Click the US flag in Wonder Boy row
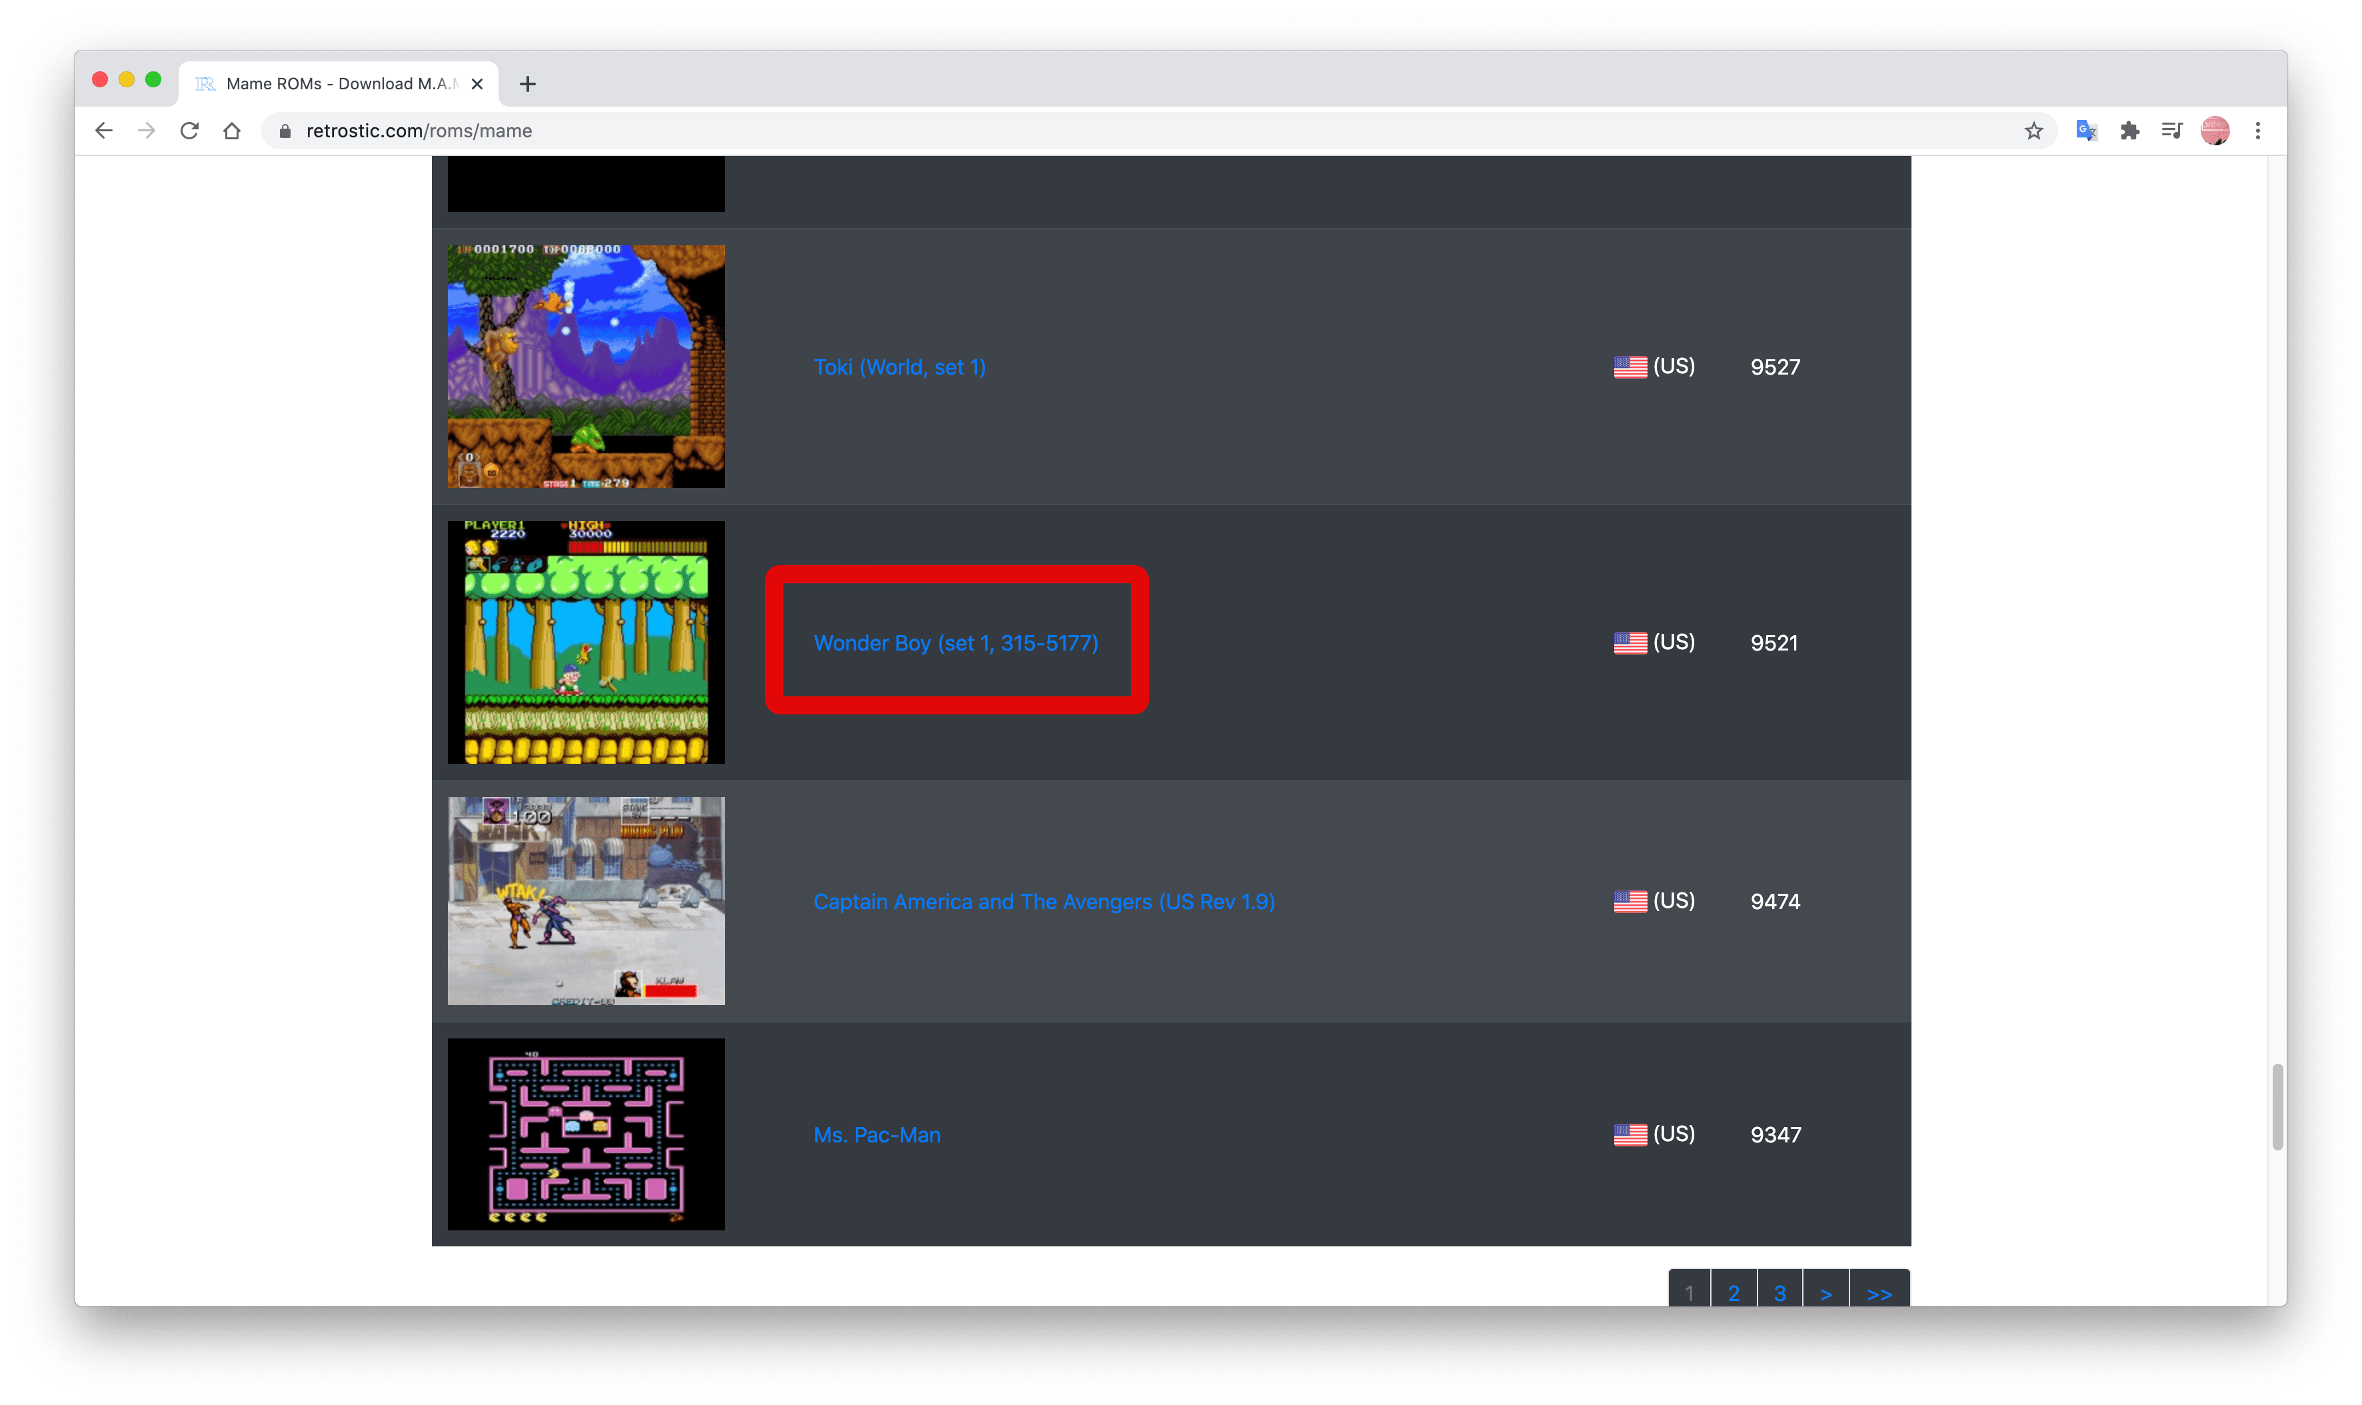2362x1405 pixels. click(1630, 644)
